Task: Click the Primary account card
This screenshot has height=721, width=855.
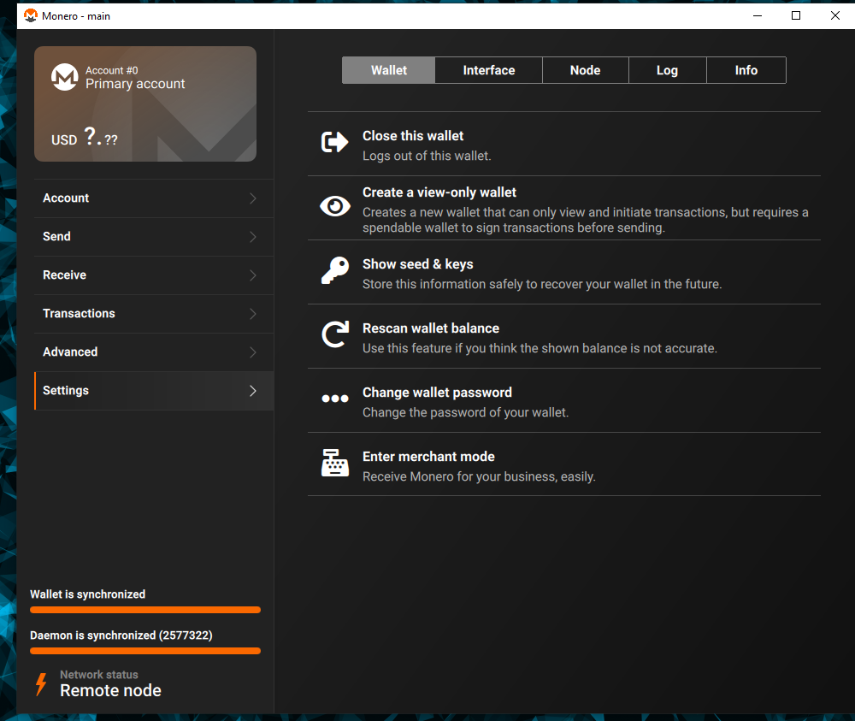Action: (145, 103)
